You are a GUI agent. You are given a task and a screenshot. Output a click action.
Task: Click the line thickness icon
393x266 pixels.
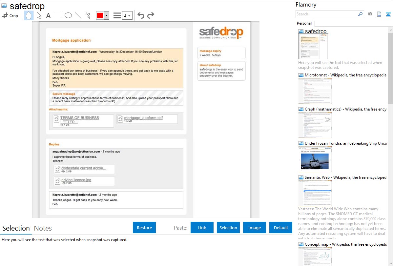[117, 15]
